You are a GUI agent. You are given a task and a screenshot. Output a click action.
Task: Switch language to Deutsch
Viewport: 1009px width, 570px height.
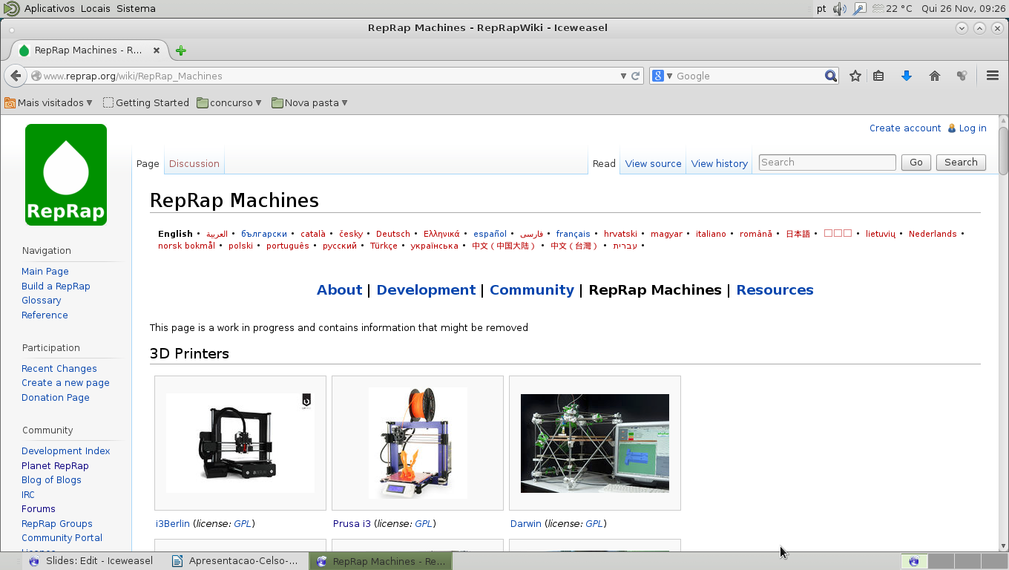393,234
